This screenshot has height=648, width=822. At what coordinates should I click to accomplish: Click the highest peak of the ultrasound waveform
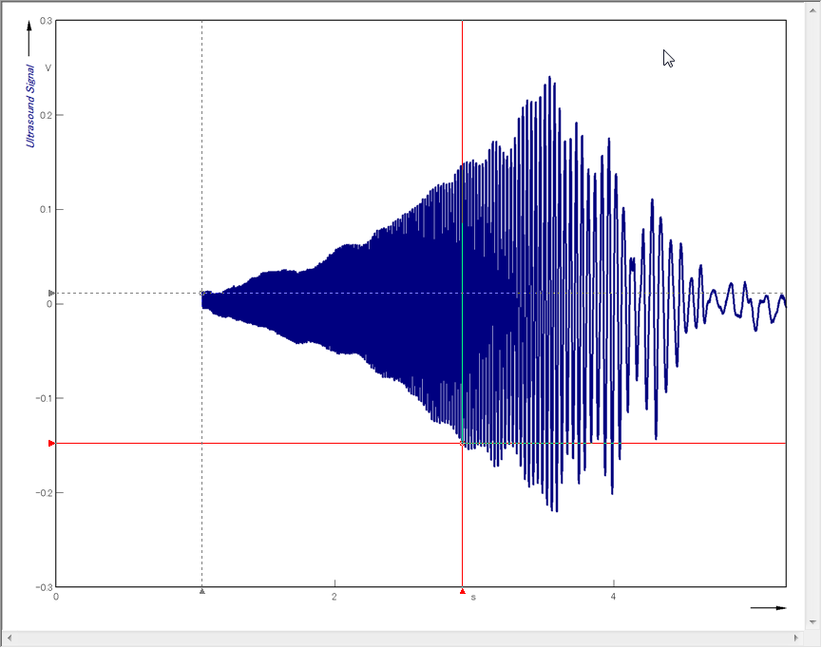[x=549, y=78]
